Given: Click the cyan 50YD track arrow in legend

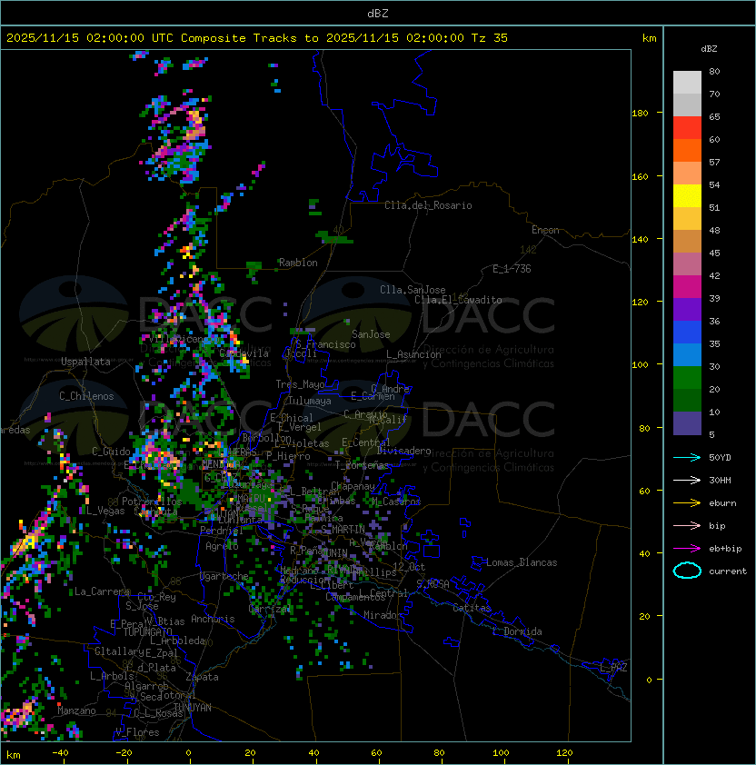Looking at the screenshot, I should point(687,457).
